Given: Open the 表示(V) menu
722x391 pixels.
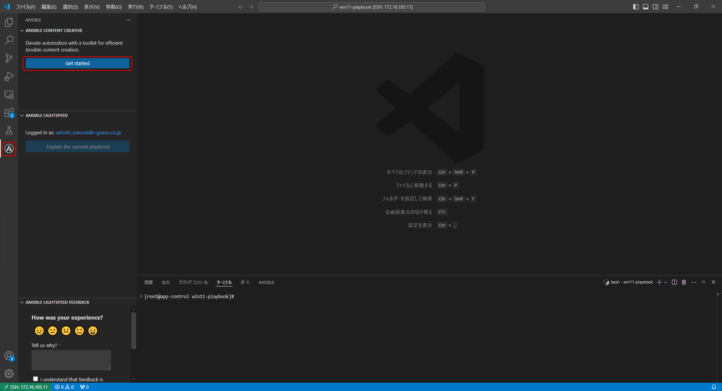Looking at the screenshot, I should point(92,7).
